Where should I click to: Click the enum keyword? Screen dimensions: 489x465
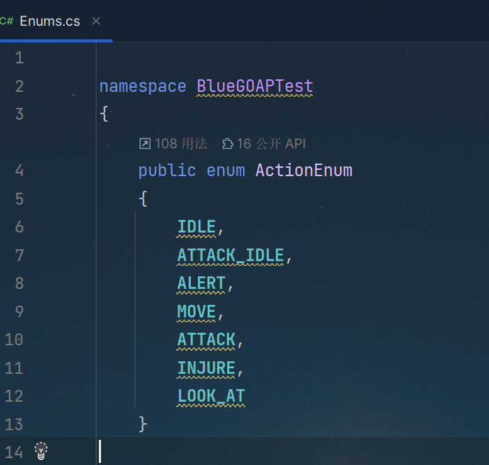(x=226, y=171)
